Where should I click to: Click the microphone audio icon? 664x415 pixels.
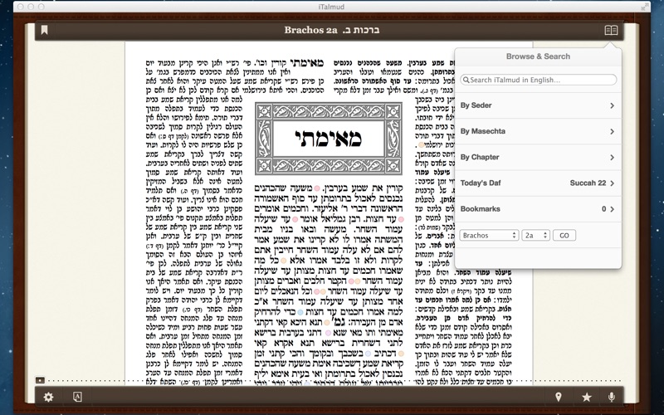point(611,397)
